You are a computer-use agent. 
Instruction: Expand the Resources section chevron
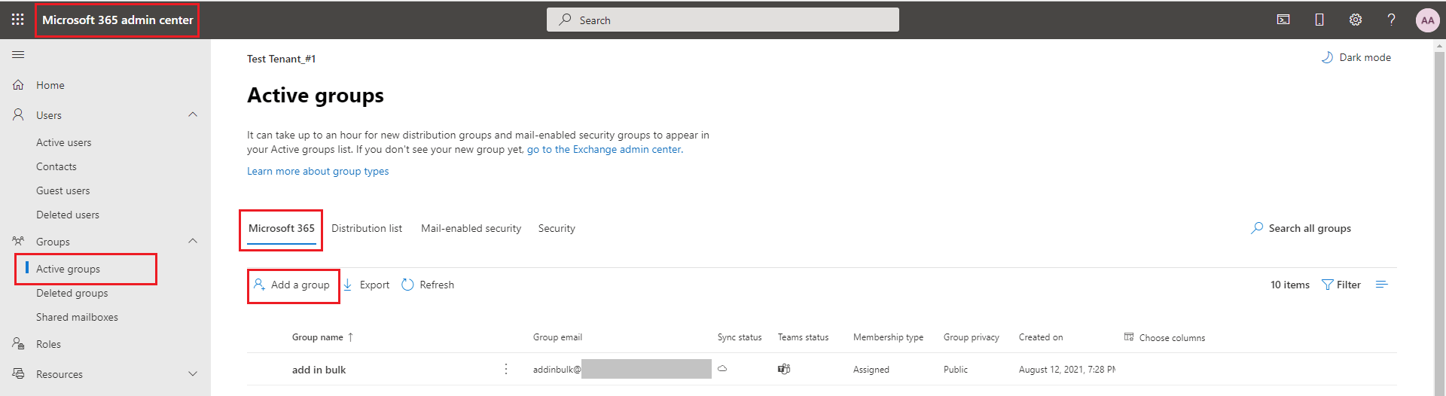(193, 373)
